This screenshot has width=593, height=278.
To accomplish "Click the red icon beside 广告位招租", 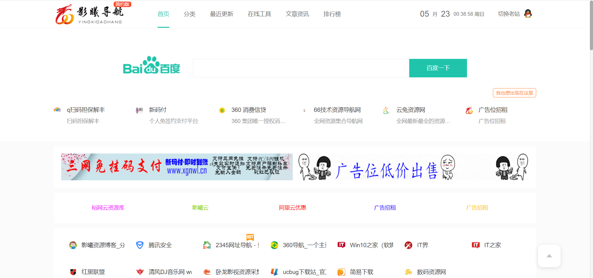I will [469, 110].
